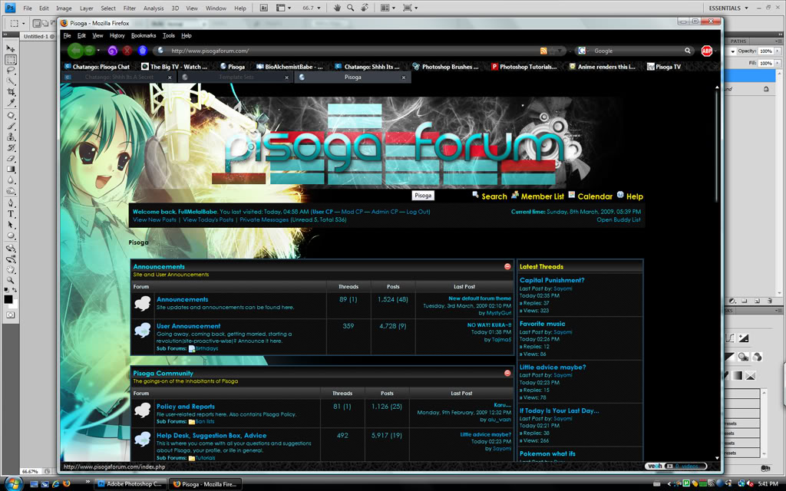
Task: Collapse the Pisoga Community category
Action: (507, 374)
